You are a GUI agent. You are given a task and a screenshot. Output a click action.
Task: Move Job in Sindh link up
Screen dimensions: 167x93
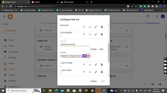84,72
